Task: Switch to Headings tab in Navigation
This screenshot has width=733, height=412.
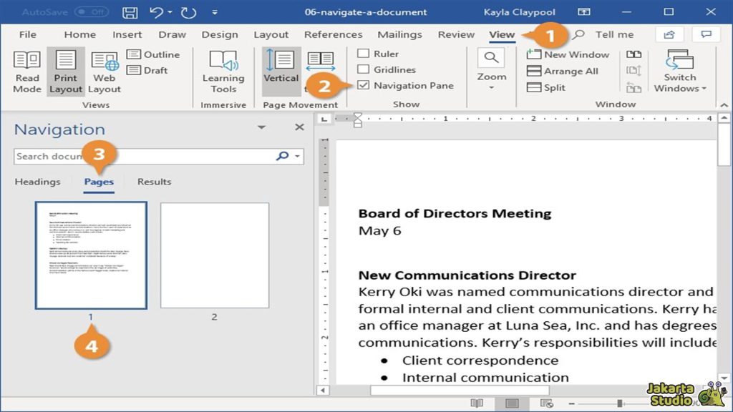Action: 37,182
